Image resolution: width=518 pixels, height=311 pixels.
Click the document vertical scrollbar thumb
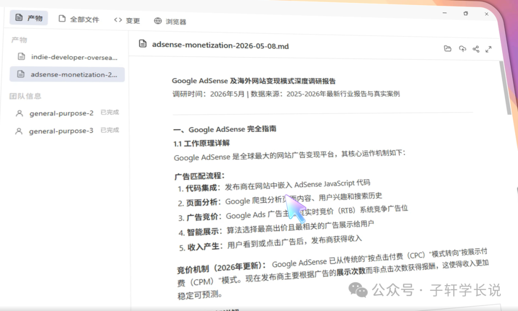(x=505, y=88)
